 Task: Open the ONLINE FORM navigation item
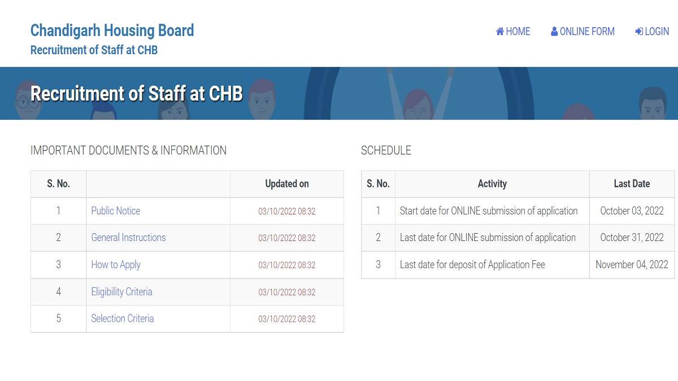586,32
